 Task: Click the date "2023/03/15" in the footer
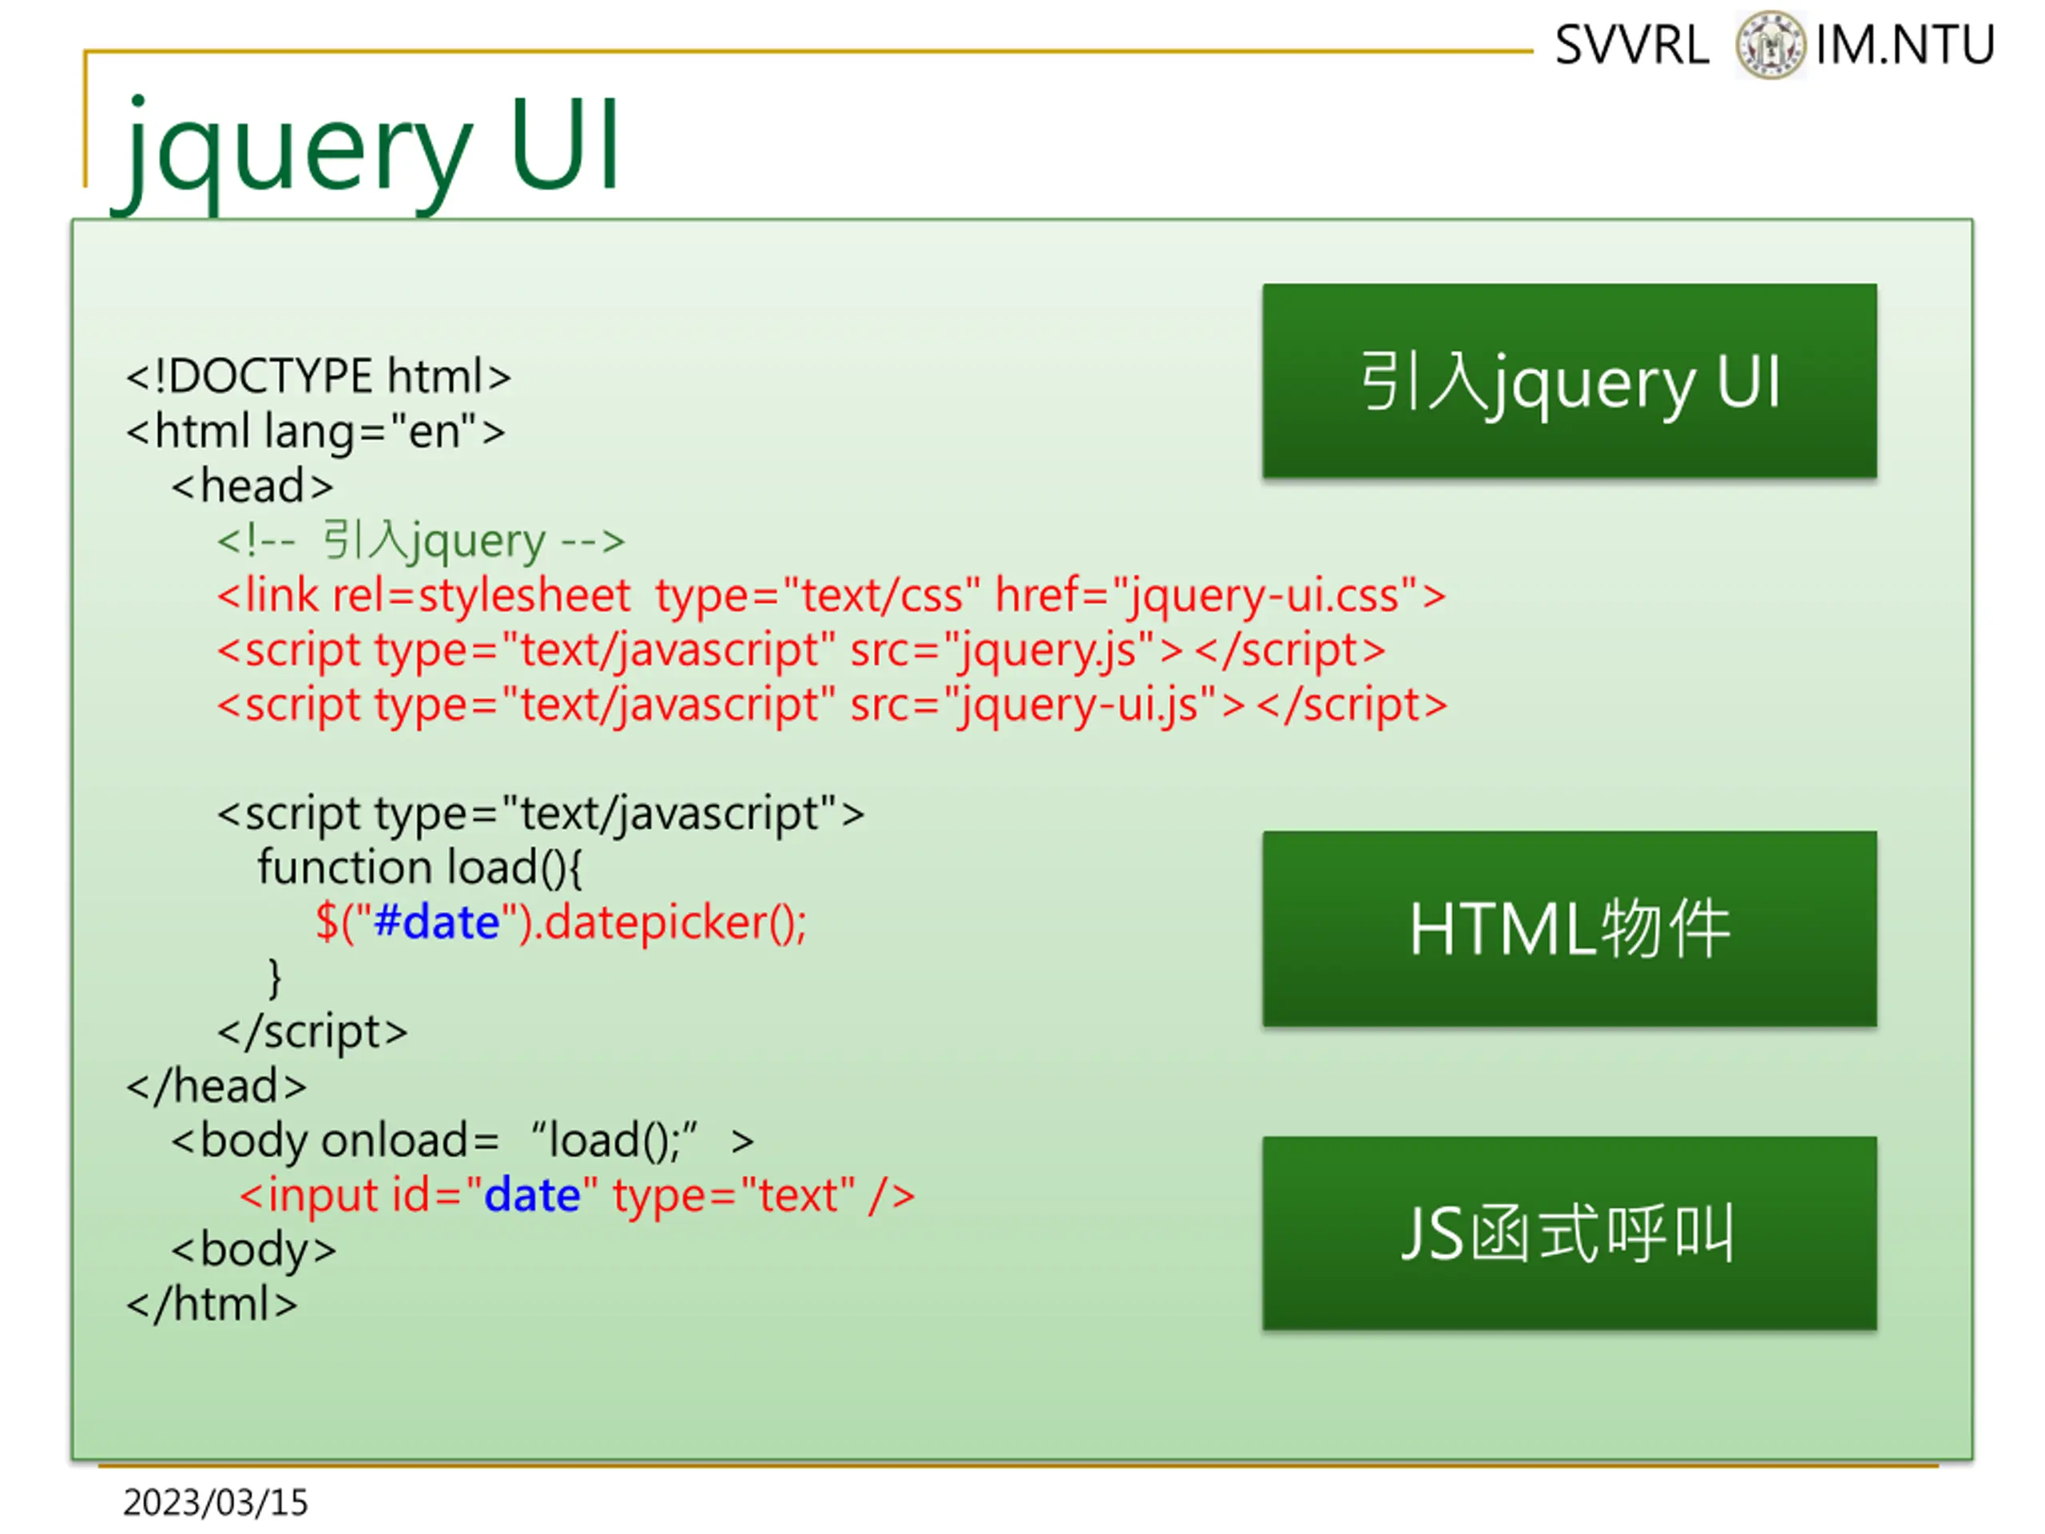tap(216, 1503)
